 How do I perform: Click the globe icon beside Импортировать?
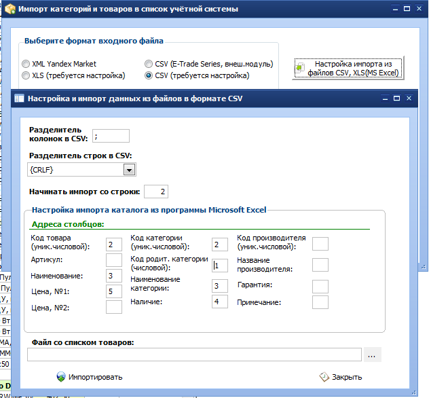[61, 377]
